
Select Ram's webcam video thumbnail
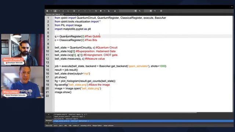(x=22, y=50)
